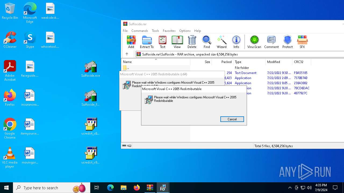This screenshot has width=344, height=193.
Task: Click the status bar disk icon in WinRAR
Action: (124, 146)
